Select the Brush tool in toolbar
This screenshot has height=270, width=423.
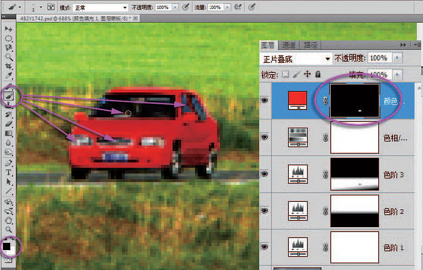9,95
